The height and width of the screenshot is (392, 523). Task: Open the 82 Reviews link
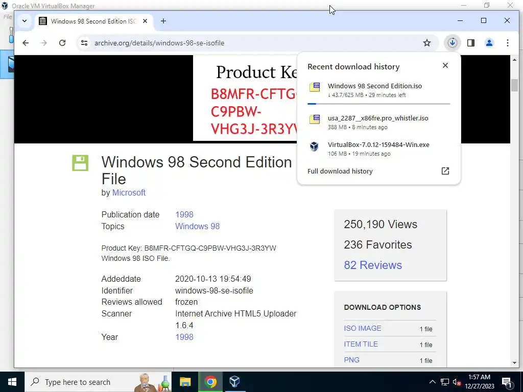[373, 265]
